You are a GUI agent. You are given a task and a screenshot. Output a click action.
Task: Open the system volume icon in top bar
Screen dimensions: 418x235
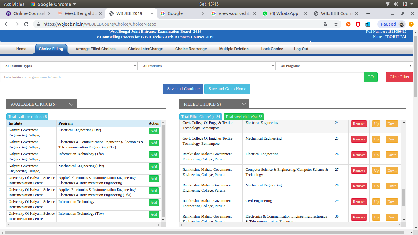tap(396, 4)
